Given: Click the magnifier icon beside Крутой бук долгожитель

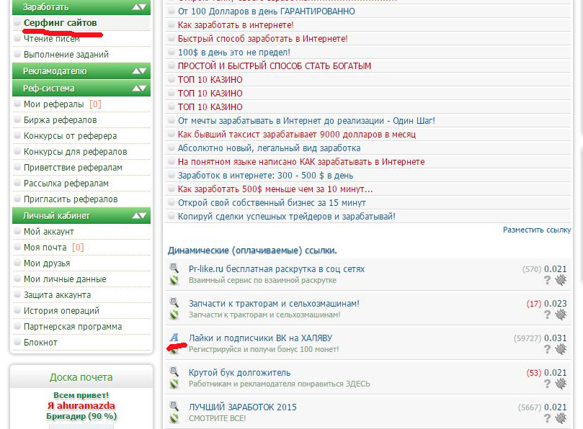Looking at the screenshot, I should click(174, 371).
